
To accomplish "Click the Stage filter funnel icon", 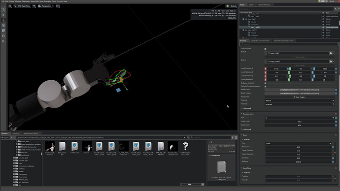I will (x=335, y=9).
